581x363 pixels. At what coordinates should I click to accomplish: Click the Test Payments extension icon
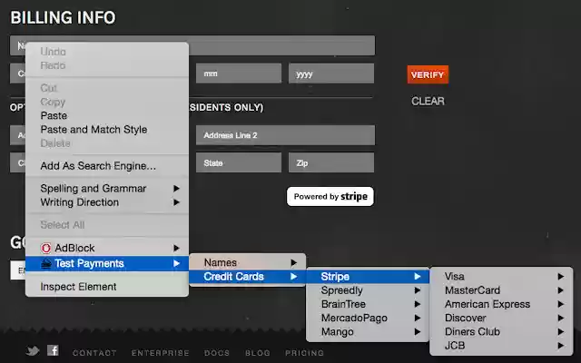tap(46, 263)
